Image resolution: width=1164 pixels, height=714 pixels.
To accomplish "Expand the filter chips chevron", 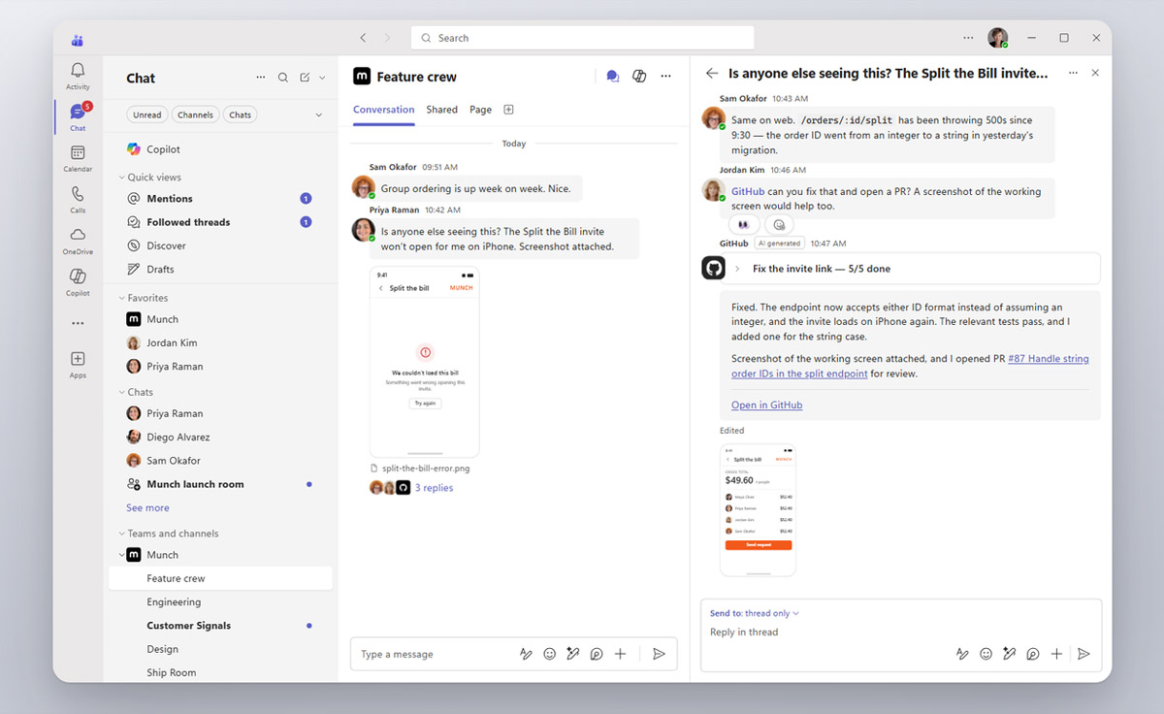I will (319, 114).
